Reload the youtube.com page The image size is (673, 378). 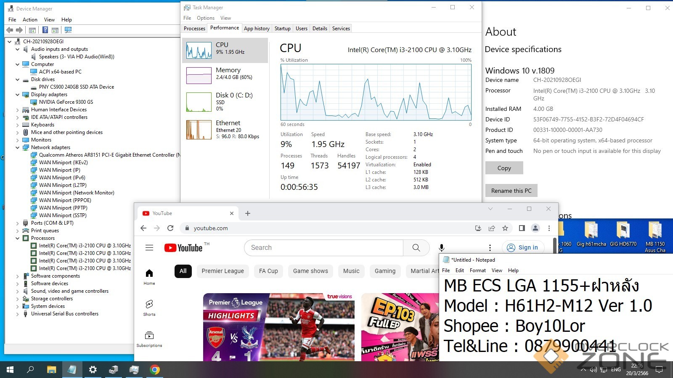click(170, 228)
